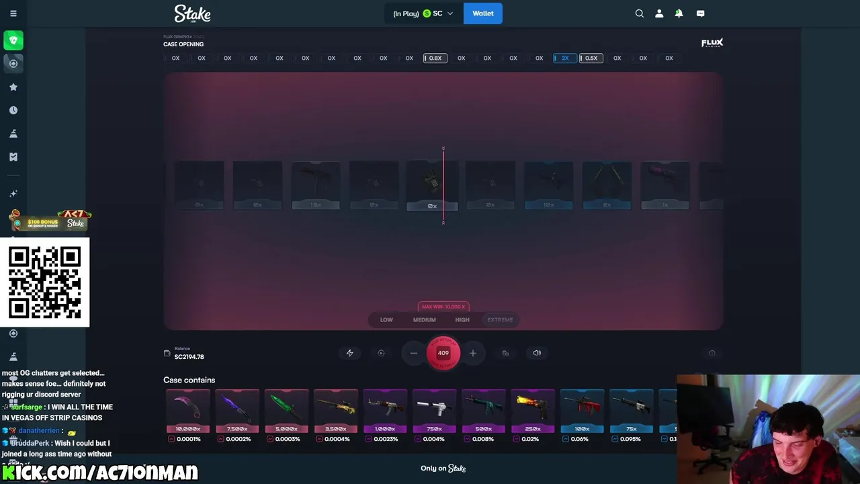The width and height of the screenshot is (860, 484).
Task: Toggle the sound speaker icon
Action: point(537,353)
